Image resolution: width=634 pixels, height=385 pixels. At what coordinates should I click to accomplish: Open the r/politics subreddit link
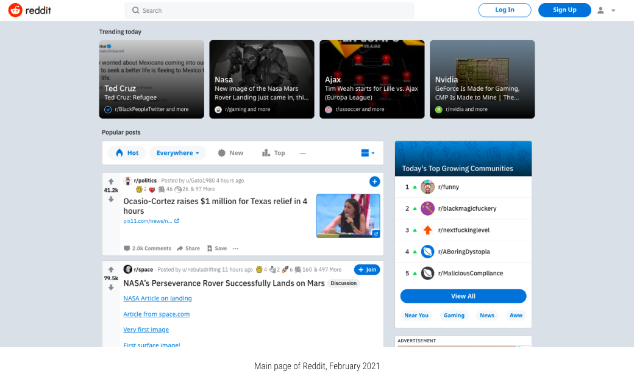(x=145, y=180)
